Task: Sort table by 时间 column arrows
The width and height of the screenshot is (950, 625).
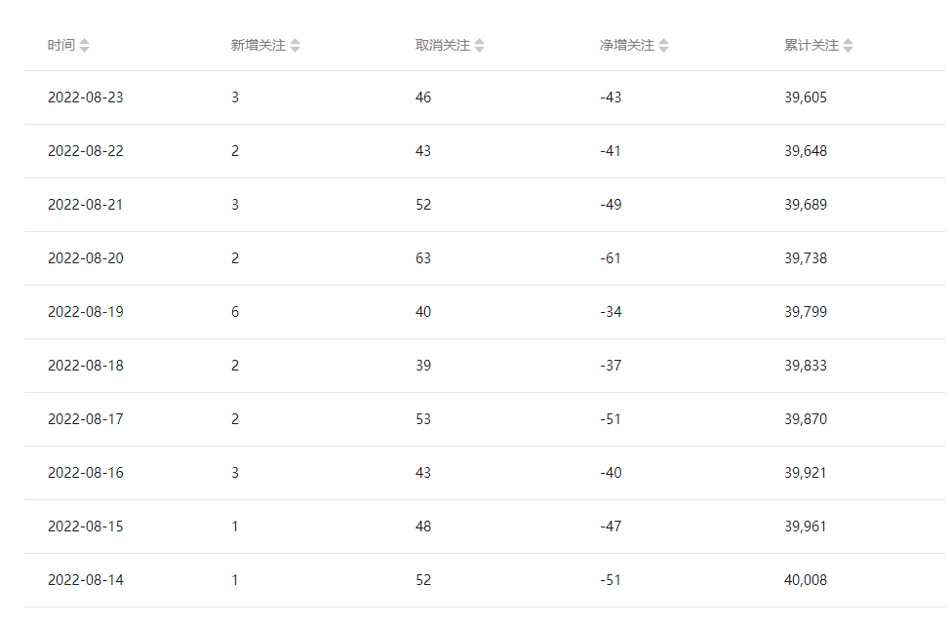Action: coord(84,46)
